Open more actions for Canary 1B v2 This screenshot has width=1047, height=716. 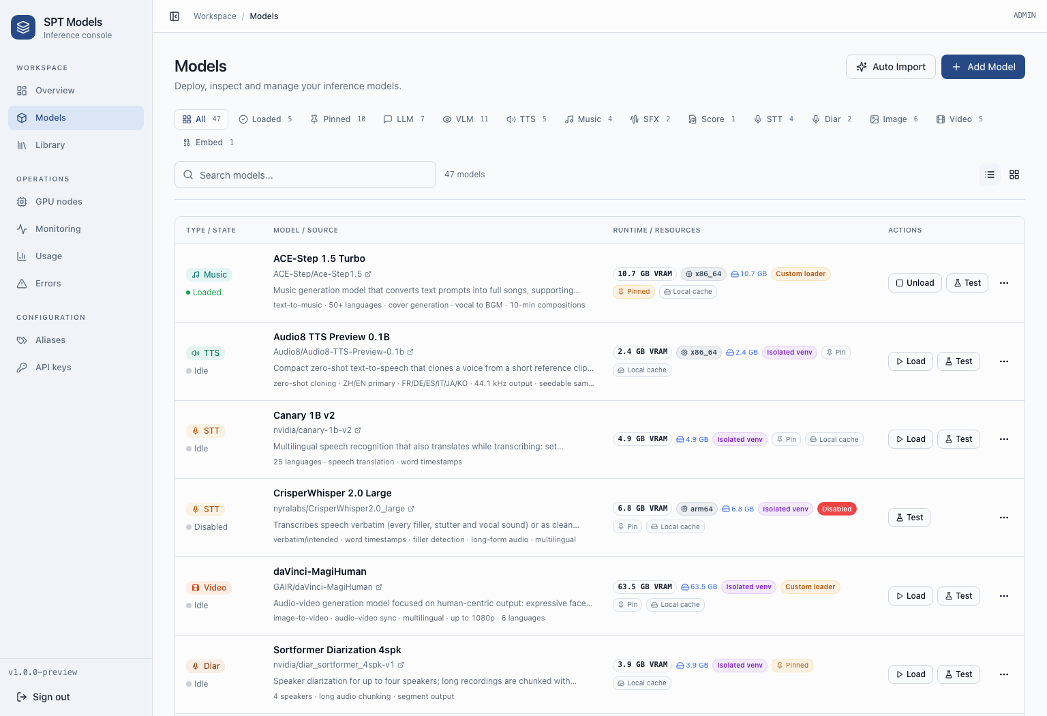coord(1004,439)
